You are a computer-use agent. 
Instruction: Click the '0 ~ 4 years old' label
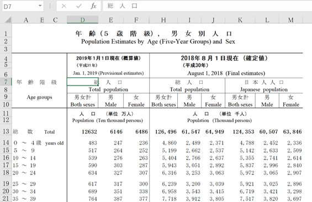39,143
